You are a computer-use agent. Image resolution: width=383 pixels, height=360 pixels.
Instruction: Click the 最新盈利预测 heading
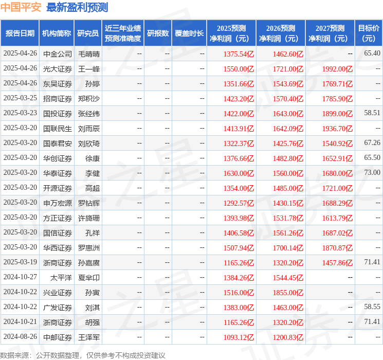77,7
